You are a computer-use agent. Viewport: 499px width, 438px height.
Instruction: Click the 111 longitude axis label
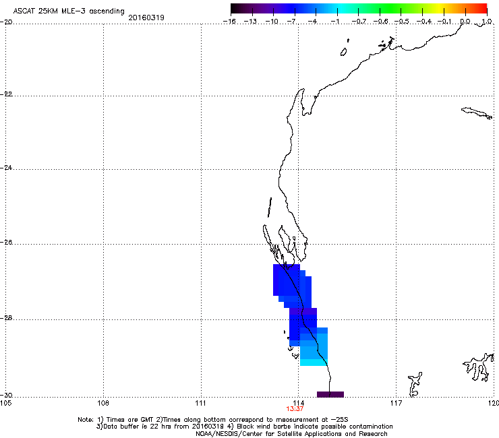point(201,403)
